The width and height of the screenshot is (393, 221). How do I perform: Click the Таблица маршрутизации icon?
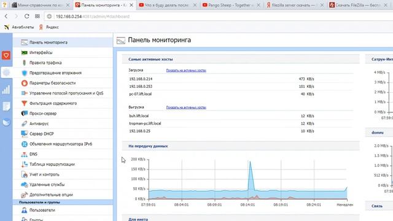(x=25, y=165)
